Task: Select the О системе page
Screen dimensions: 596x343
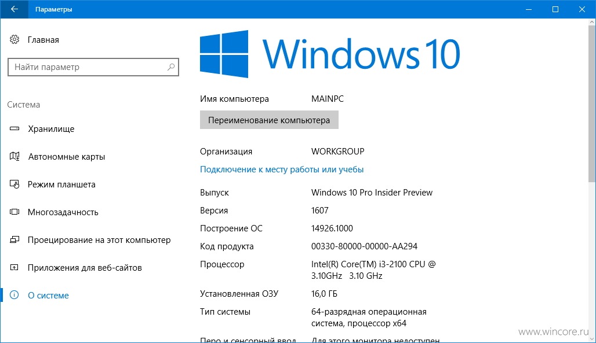Action: 48,295
